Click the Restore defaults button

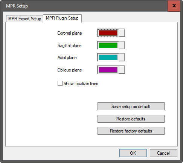(131, 119)
